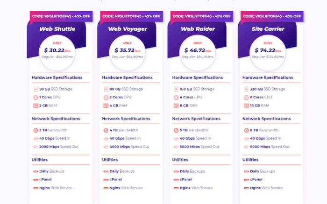Click SSD storage icon in Site Carrier plan
The height and width of the screenshot is (204, 327).
246,89
